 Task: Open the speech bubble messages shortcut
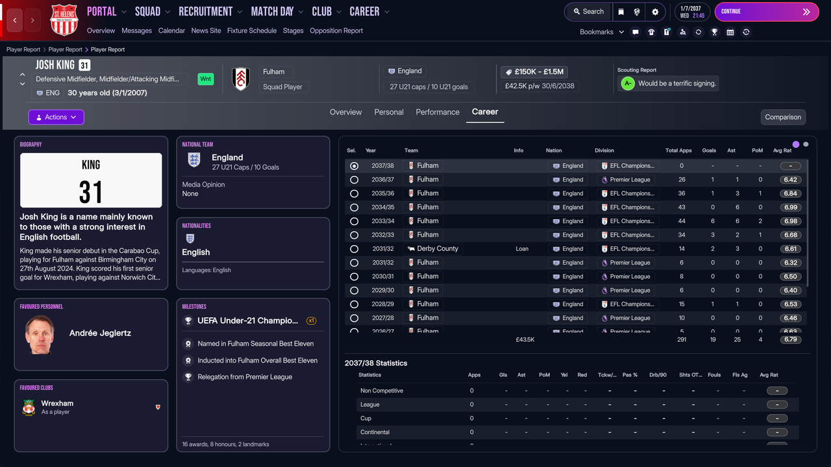(x=636, y=32)
